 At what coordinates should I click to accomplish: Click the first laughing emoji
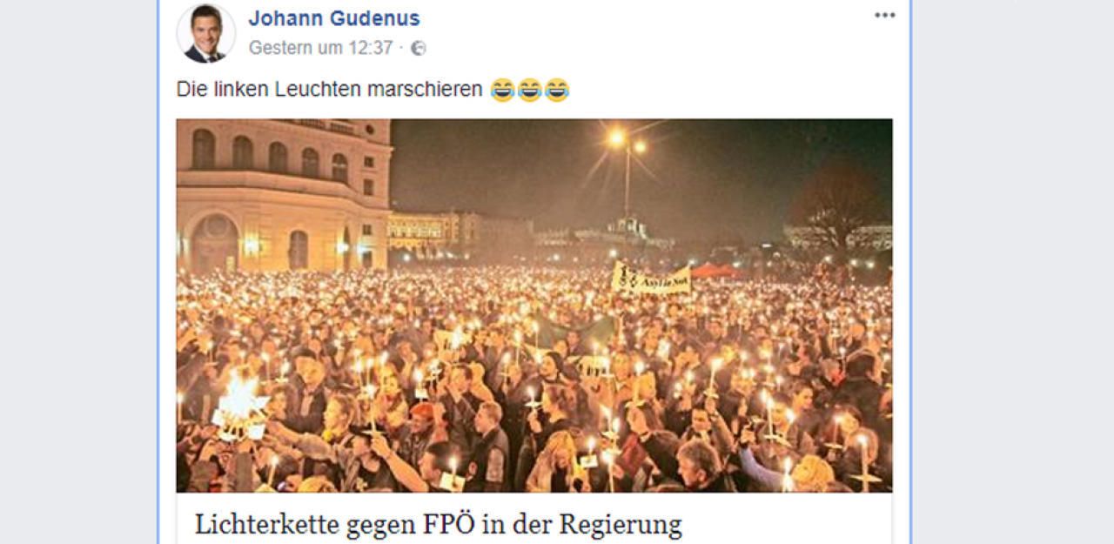(503, 90)
